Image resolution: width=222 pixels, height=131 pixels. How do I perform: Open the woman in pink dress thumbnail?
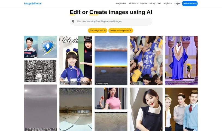click(x=111, y=99)
